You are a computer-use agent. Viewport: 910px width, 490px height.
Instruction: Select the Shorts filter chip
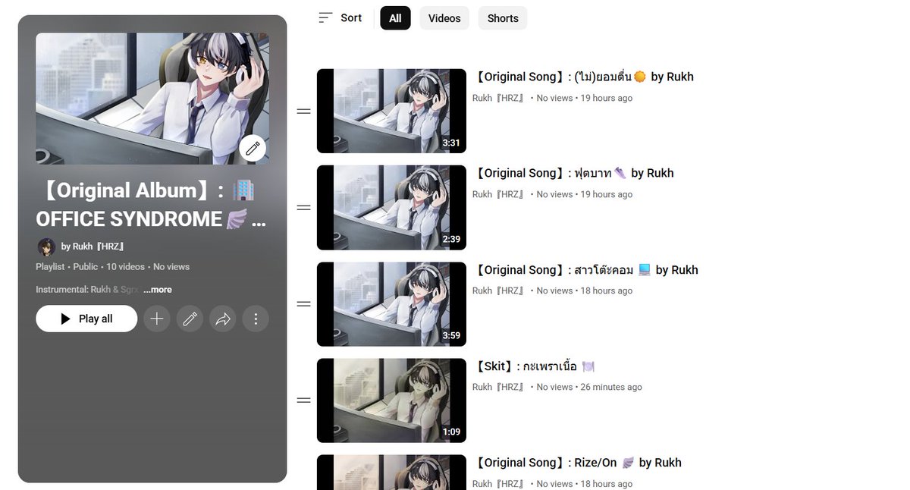click(503, 18)
